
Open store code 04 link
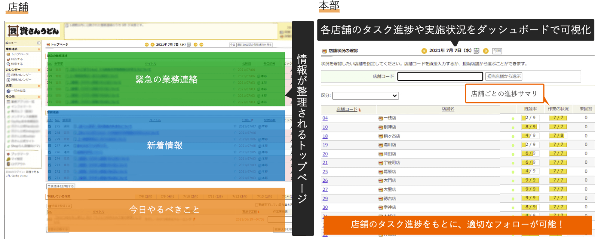(x=325, y=118)
